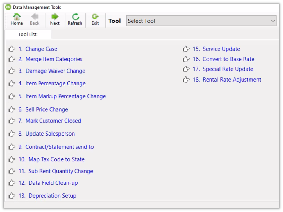The width and height of the screenshot is (283, 212).
Task: Select the Data Field Clean-up tool
Action: (53, 183)
